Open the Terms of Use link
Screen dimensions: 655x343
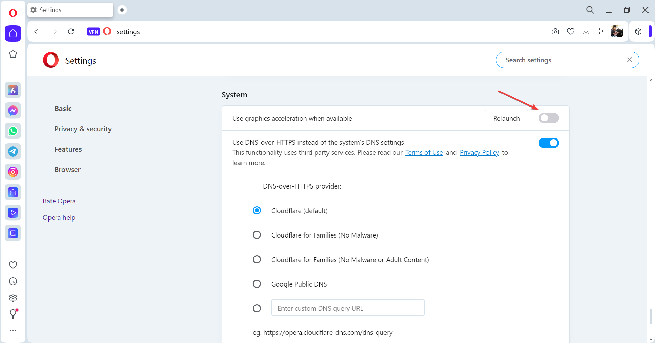(424, 153)
